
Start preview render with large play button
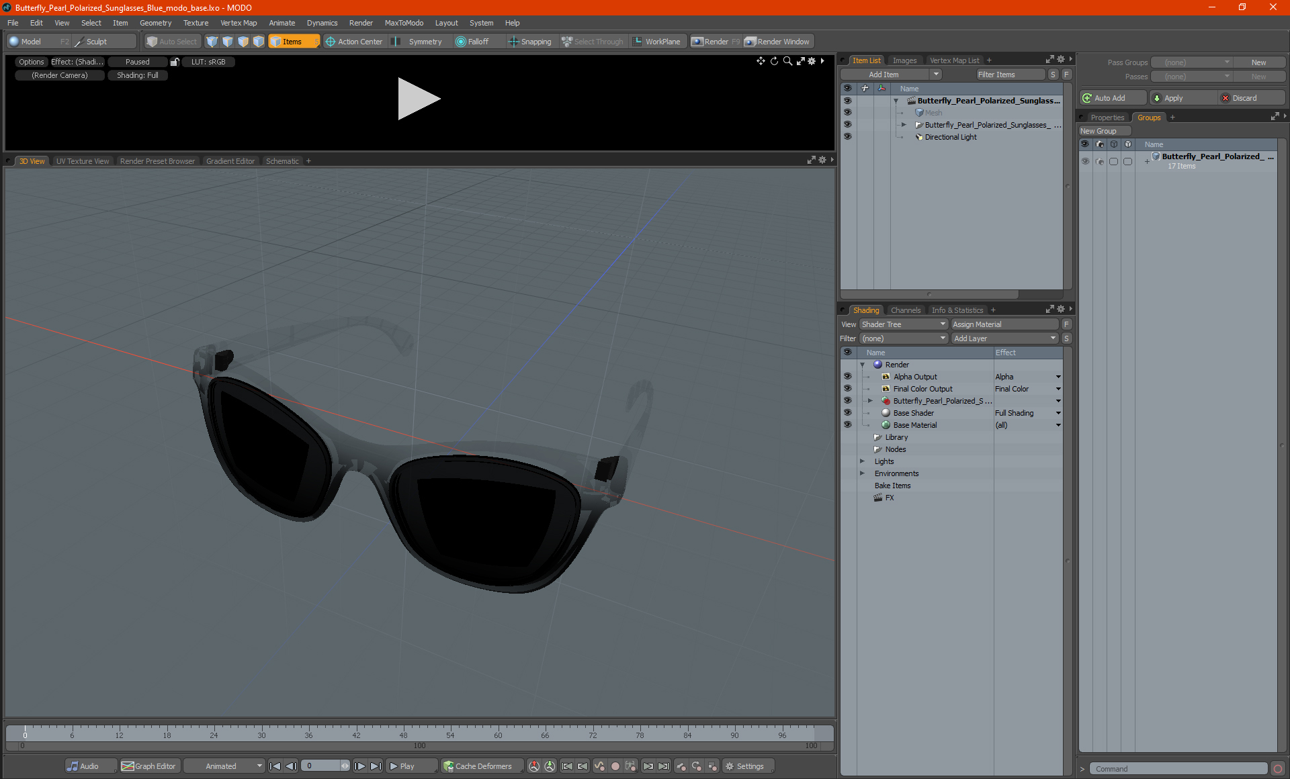(418, 99)
